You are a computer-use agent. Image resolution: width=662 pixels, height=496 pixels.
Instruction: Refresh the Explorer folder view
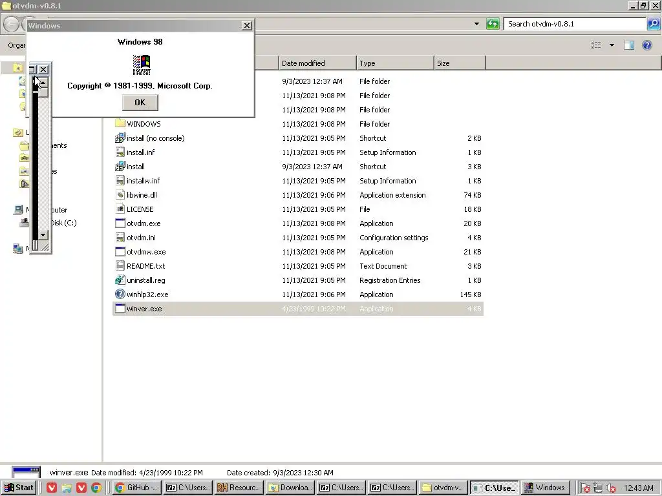click(x=493, y=24)
